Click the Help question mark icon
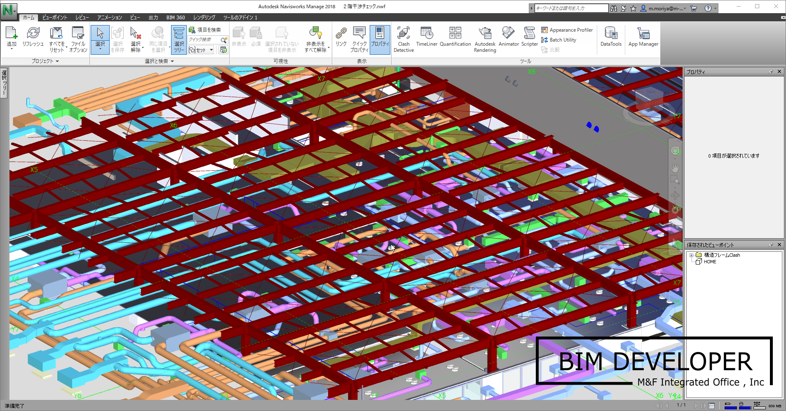 tap(708, 8)
